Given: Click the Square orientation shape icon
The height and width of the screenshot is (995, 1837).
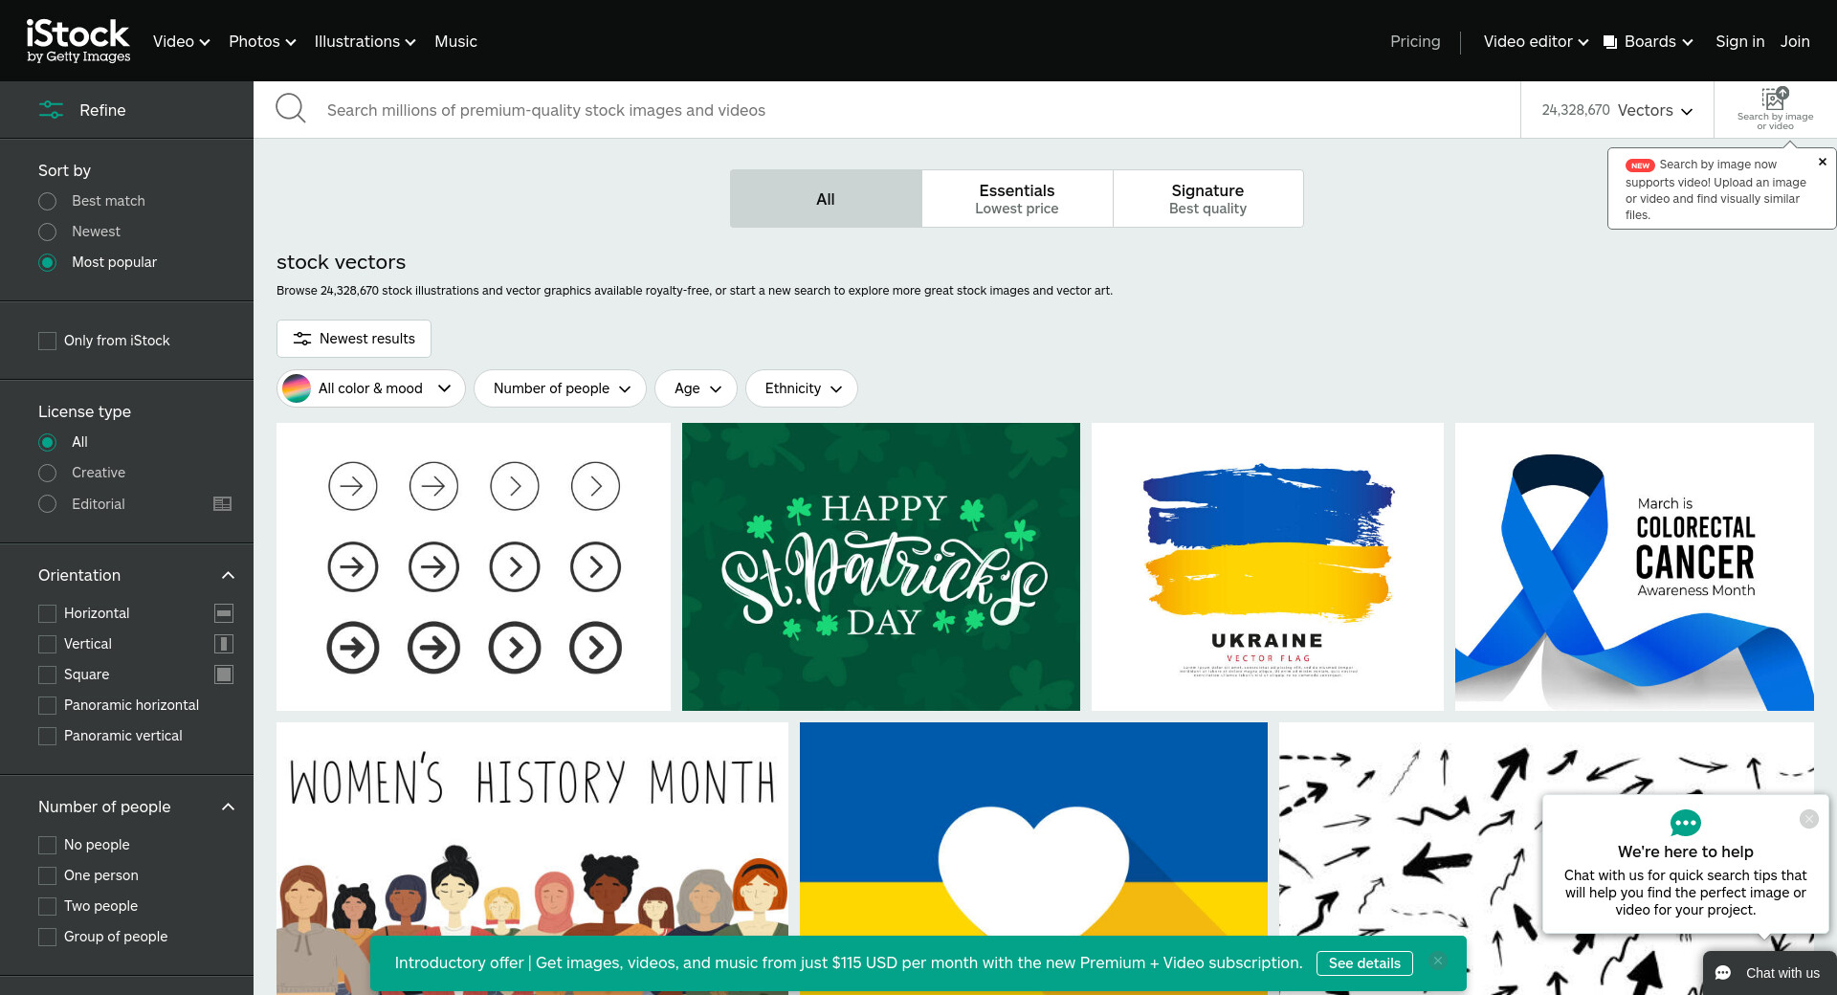Looking at the screenshot, I should coord(224,674).
